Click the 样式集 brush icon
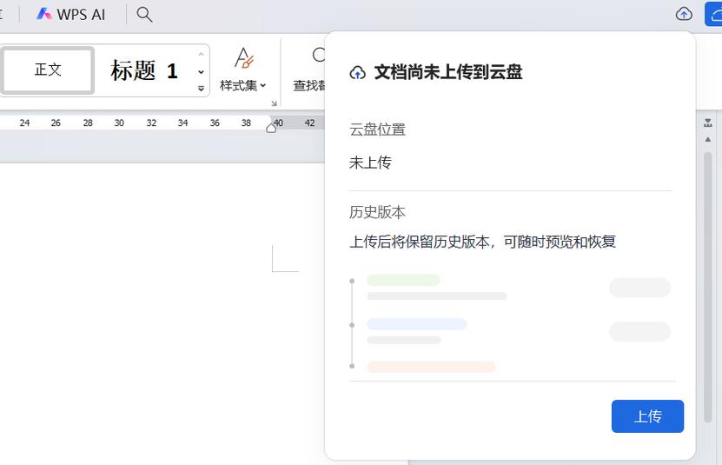 click(243, 58)
